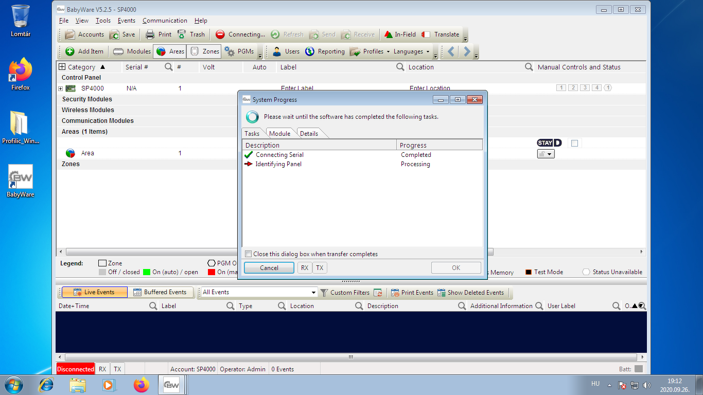Image resolution: width=703 pixels, height=395 pixels.
Task: Open the Users toolbar button
Action: [286, 51]
